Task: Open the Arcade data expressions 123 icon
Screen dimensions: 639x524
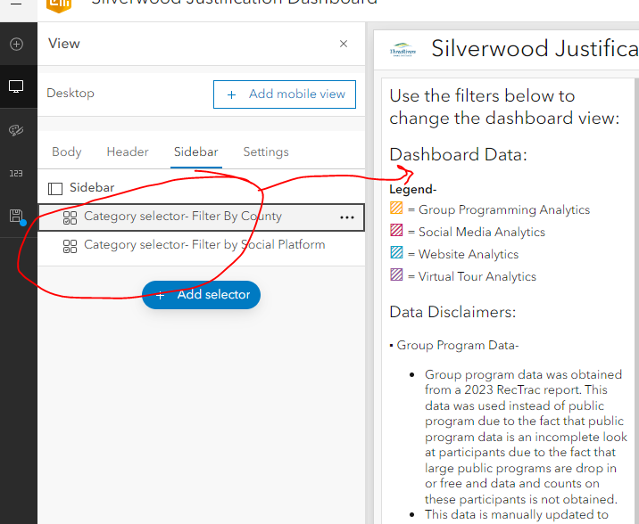Action: pos(16,173)
